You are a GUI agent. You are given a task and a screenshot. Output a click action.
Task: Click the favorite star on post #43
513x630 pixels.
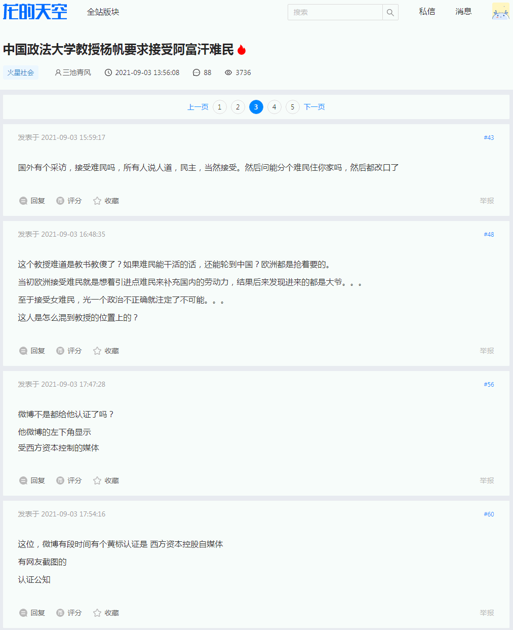tap(97, 201)
